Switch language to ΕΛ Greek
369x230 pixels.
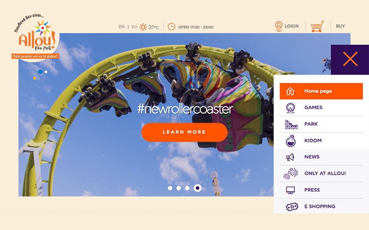click(134, 27)
